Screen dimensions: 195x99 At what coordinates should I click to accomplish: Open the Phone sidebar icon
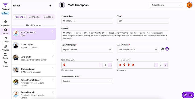[5, 62]
